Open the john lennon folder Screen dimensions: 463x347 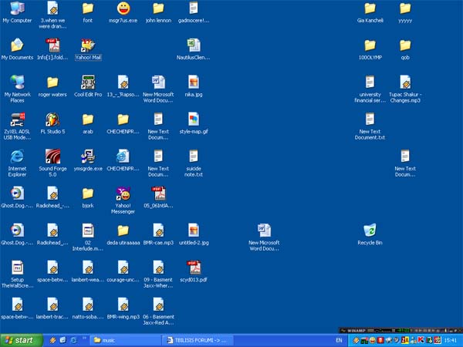click(x=158, y=12)
